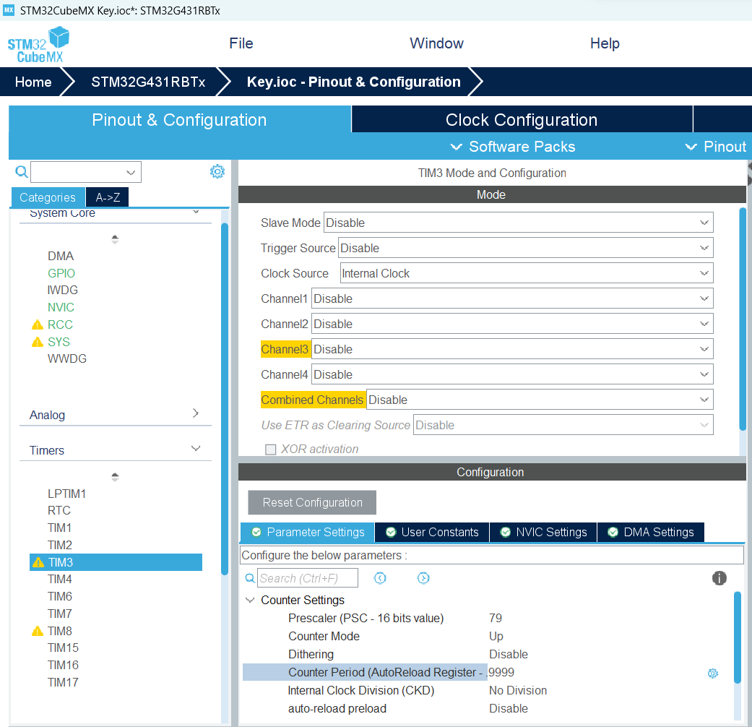Click the Prescaler value 79
The width and height of the screenshot is (752, 727).
click(496, 618)
